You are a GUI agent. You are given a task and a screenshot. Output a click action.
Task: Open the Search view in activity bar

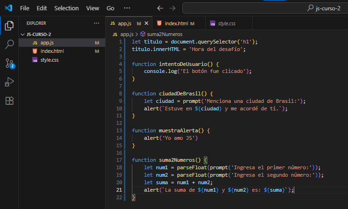point(9,44)
